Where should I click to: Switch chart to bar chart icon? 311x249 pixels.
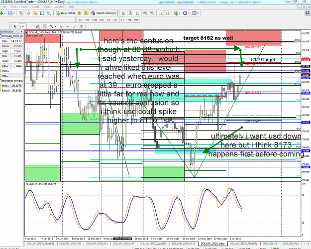pyautogui.click(x=123, y=13)
